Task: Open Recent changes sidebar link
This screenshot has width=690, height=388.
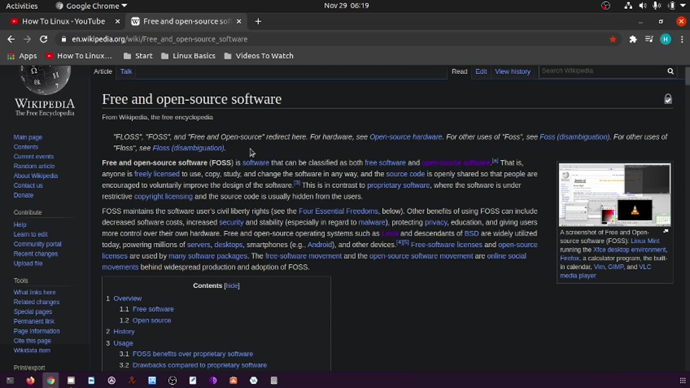Action: [36, 254]
